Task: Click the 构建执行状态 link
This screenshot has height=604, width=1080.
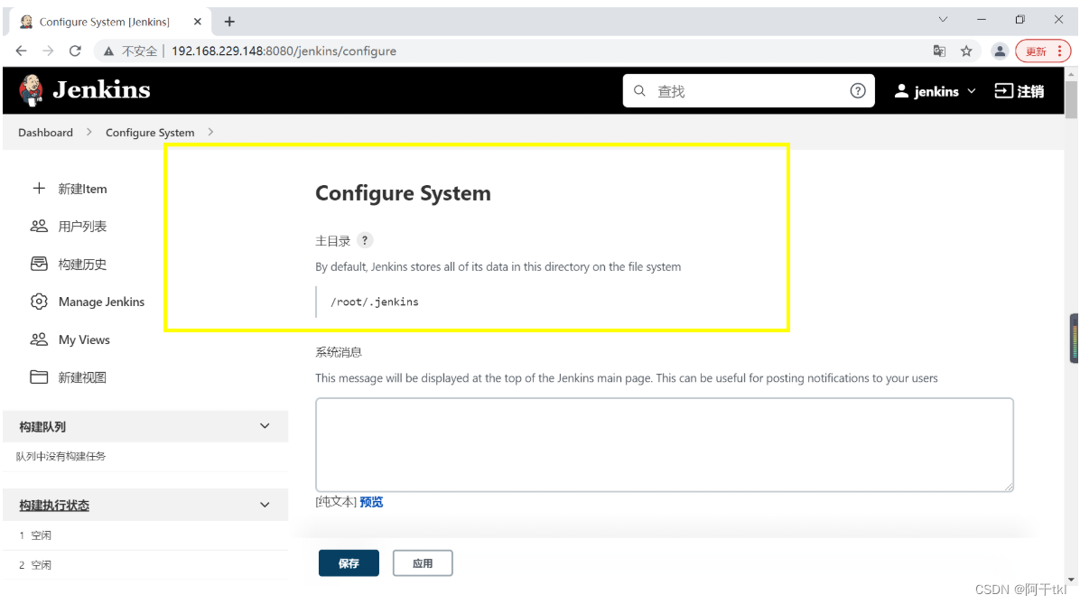Action: (x=54, y=506)
